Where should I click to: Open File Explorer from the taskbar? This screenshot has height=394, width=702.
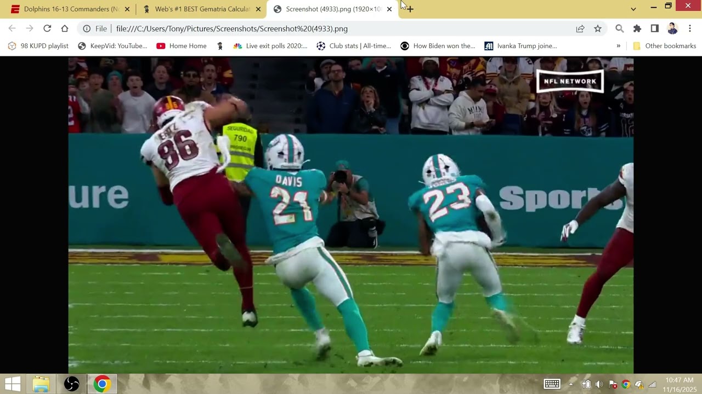(41, 384)
